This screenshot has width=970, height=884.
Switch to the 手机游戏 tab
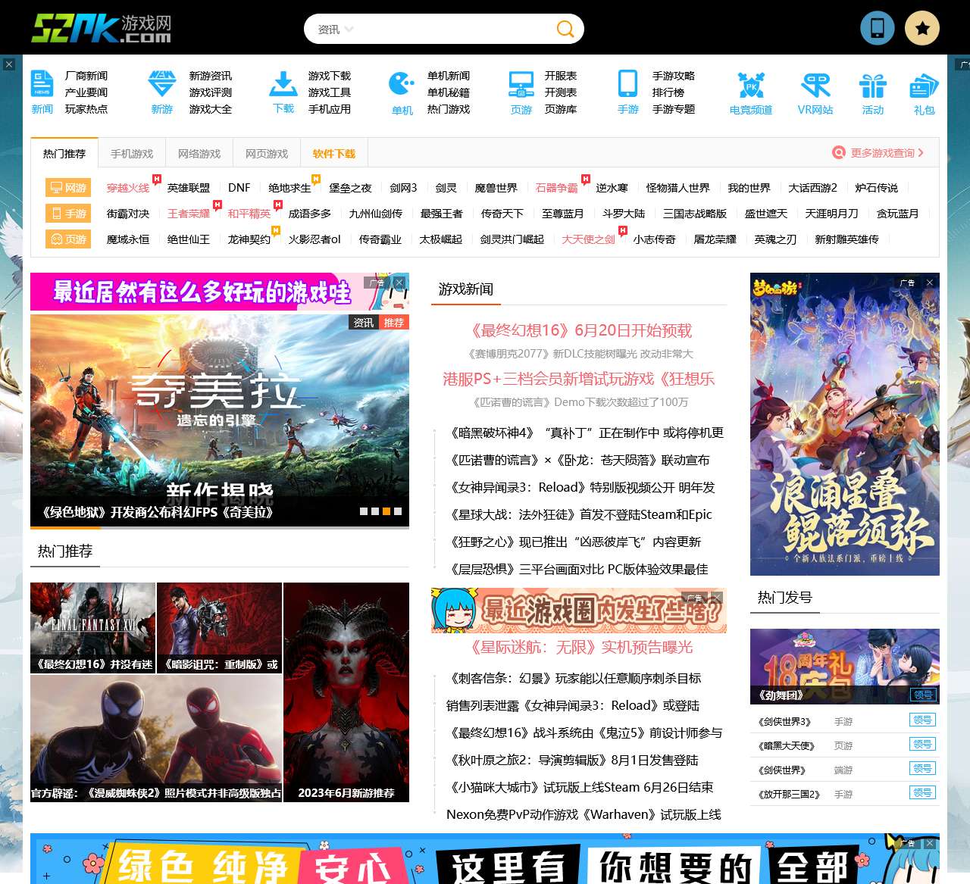(132, 154)
